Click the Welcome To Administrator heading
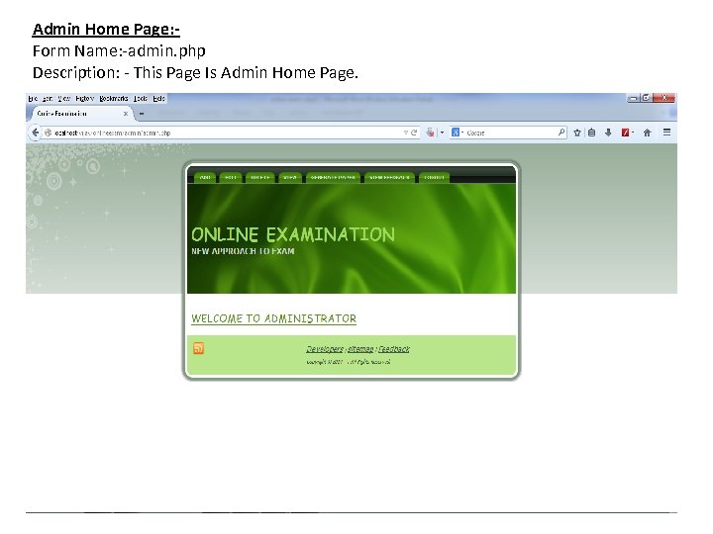 tap(273, 318)
